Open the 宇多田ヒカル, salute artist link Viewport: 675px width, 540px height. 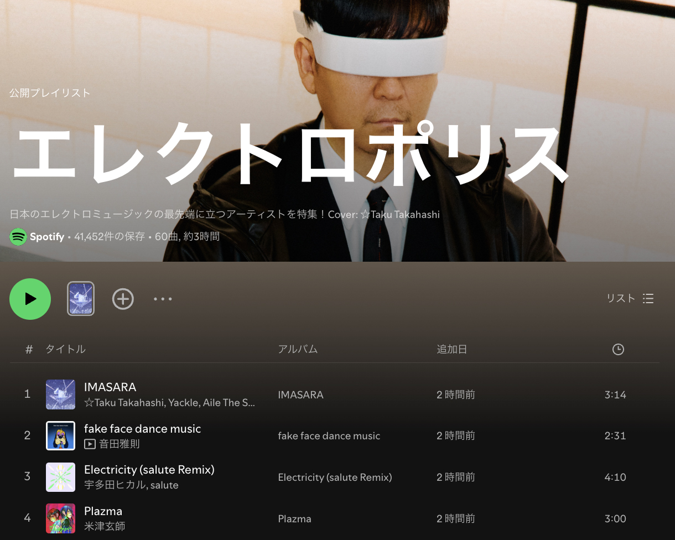click(131, 485)
